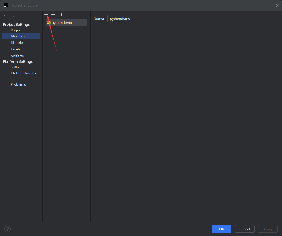Screen dimensions: 282x236
Task: Click the module Name input field
Action: tap(193, 19)
